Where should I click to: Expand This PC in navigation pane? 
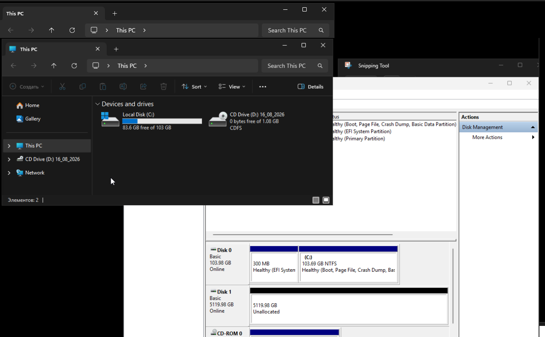click(9, 146)
